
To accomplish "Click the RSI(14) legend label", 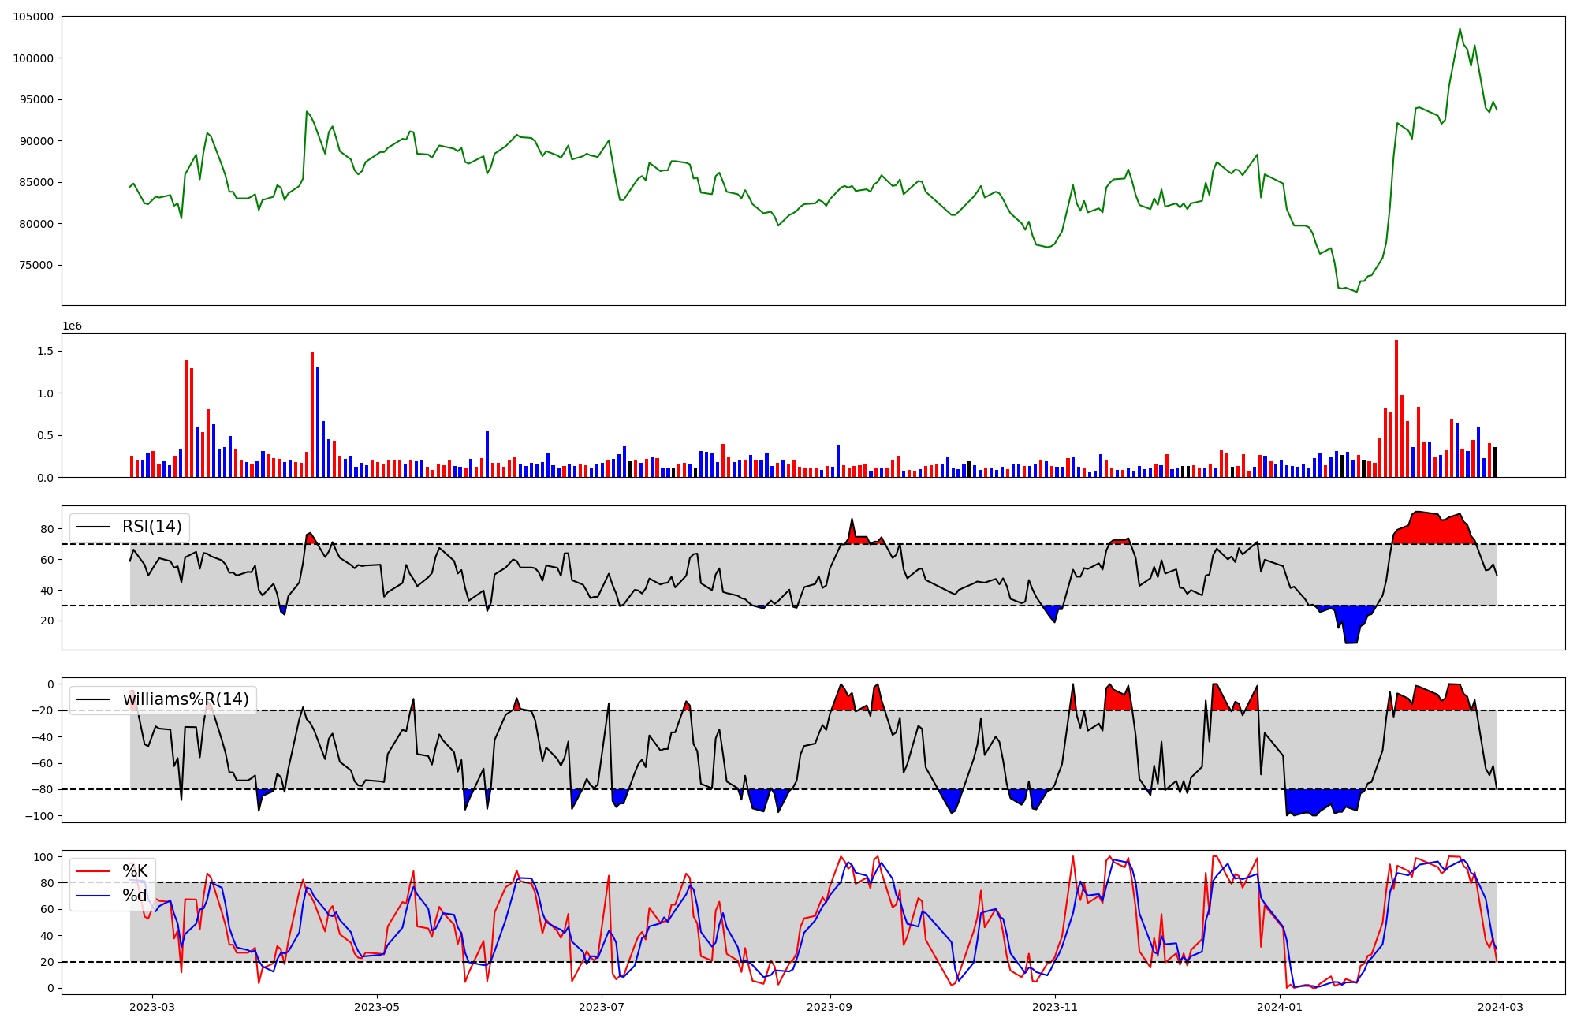I will pyautogui.click(x=151, y=527).
